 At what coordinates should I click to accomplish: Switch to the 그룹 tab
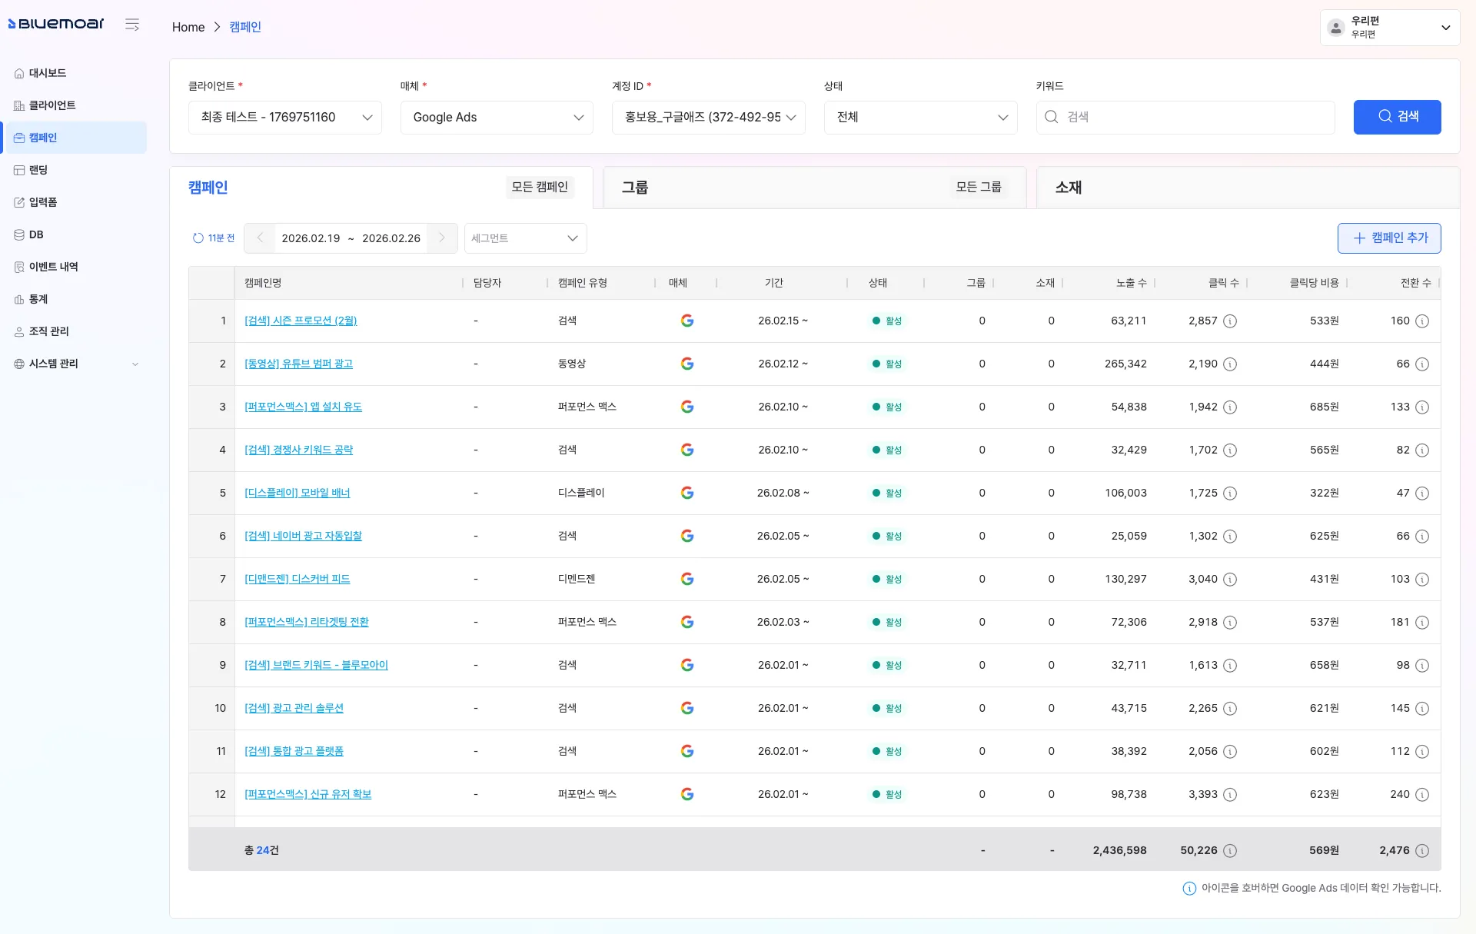tap(635, 188)
